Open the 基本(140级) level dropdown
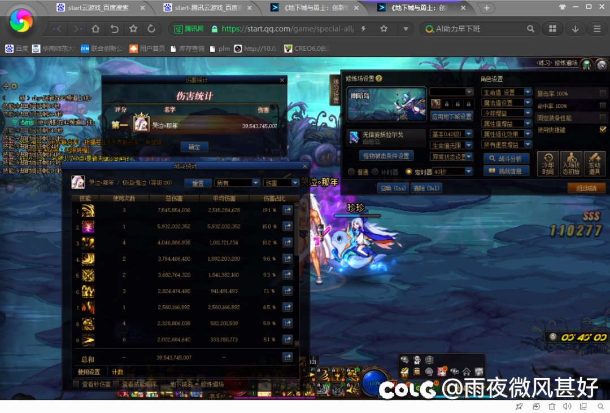This screenshot has height=413, width=610. point(451,134)
